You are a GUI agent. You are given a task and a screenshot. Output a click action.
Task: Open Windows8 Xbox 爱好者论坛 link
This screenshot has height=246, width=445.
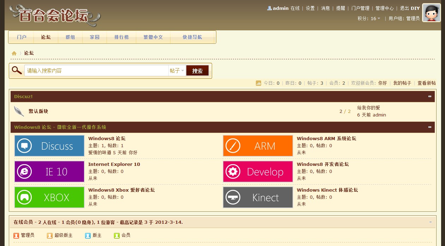coord(121,190)
